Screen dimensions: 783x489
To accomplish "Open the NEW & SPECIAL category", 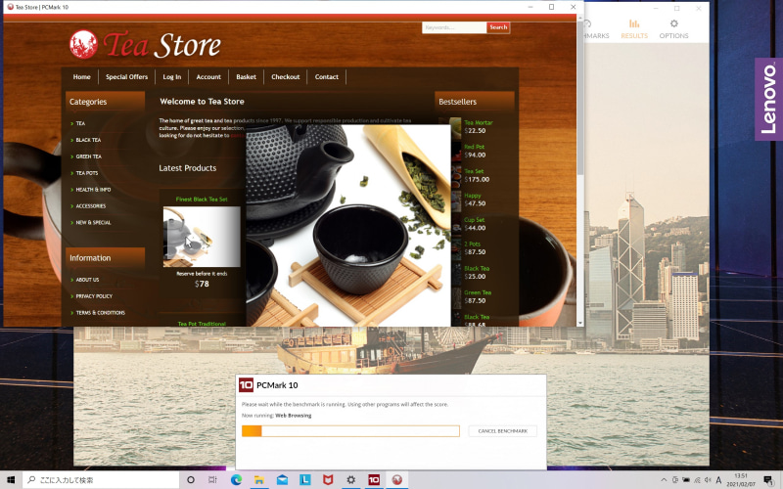I will click(93, 222).
